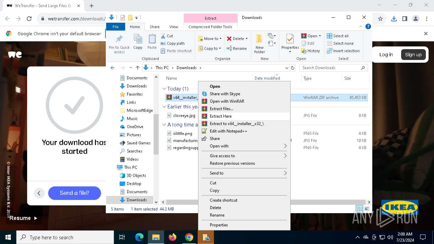Click the WeTransfer Sign up button
Viewport: 434px width, 244px height.
[413, 55]
